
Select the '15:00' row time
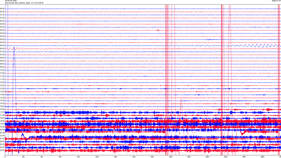tap(2, 100)
